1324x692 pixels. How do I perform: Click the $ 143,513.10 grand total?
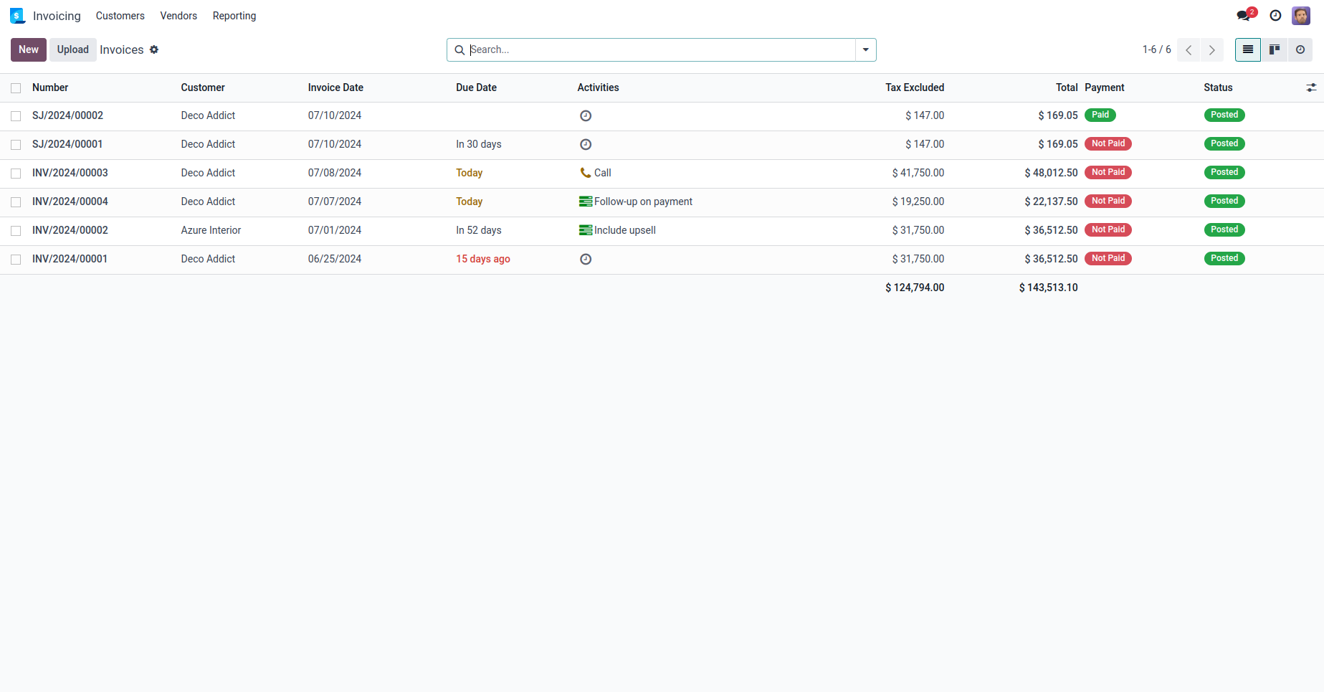[x=1049, y=288]
